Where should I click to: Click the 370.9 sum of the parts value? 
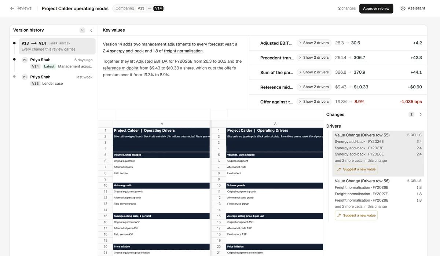pos(359,72)
